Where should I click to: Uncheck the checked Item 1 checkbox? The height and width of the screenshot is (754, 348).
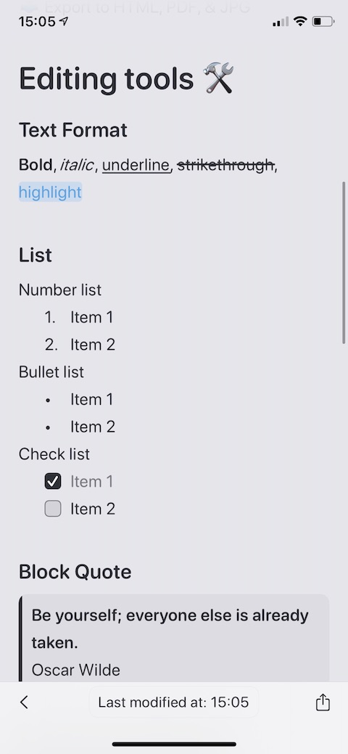[x=53, y=481]
